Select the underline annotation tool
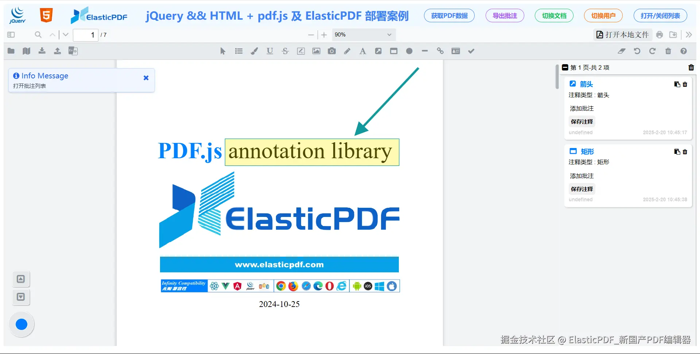 coord(270,51)
